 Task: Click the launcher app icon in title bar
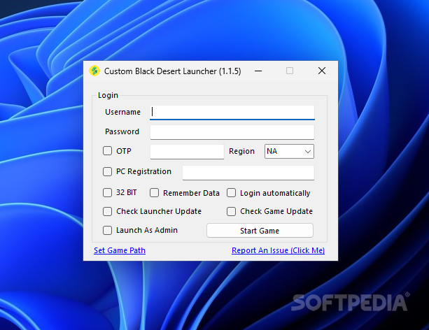94,71
